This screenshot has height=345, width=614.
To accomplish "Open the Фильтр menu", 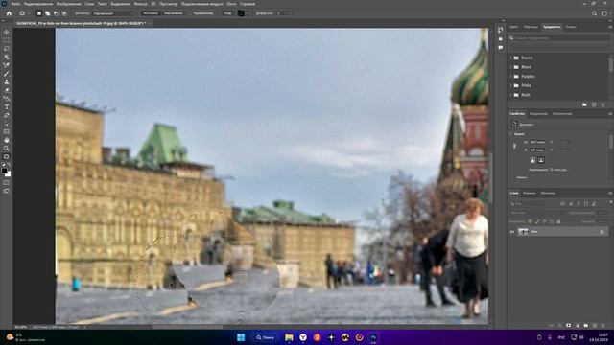I will (x=141, y=4).
